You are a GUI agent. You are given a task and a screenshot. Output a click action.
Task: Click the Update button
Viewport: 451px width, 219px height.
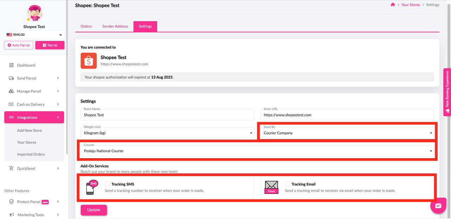(94, 210)
